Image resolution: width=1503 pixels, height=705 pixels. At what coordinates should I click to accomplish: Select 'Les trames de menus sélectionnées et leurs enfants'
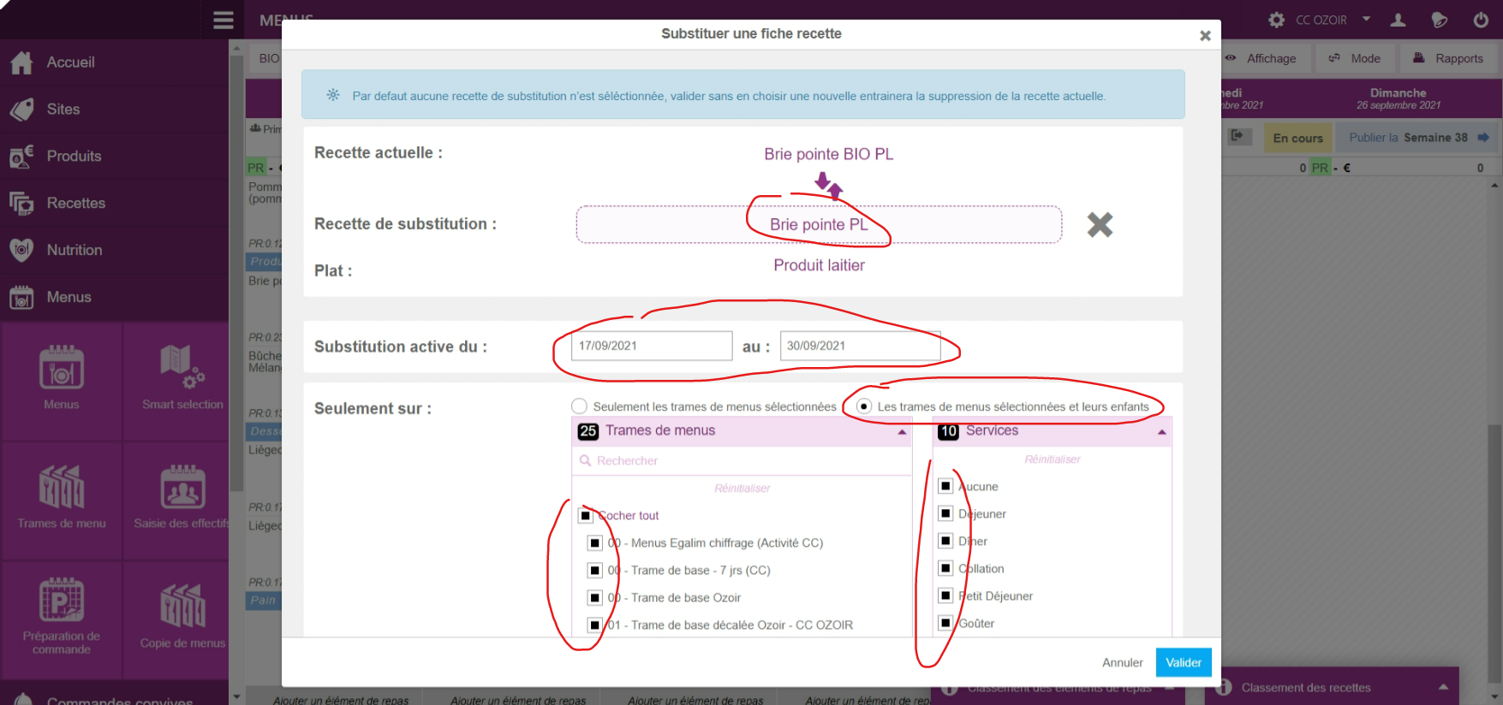point(864,406)
